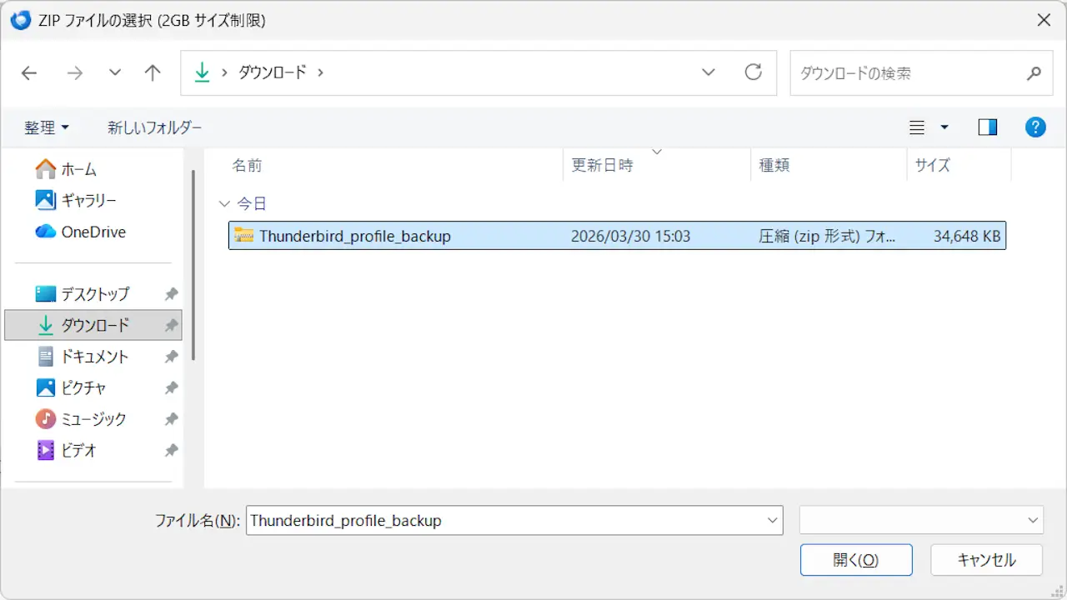Select the Thunderbird_profile_backup zip file
1067x600 pixels.
[x=354, y=236]
